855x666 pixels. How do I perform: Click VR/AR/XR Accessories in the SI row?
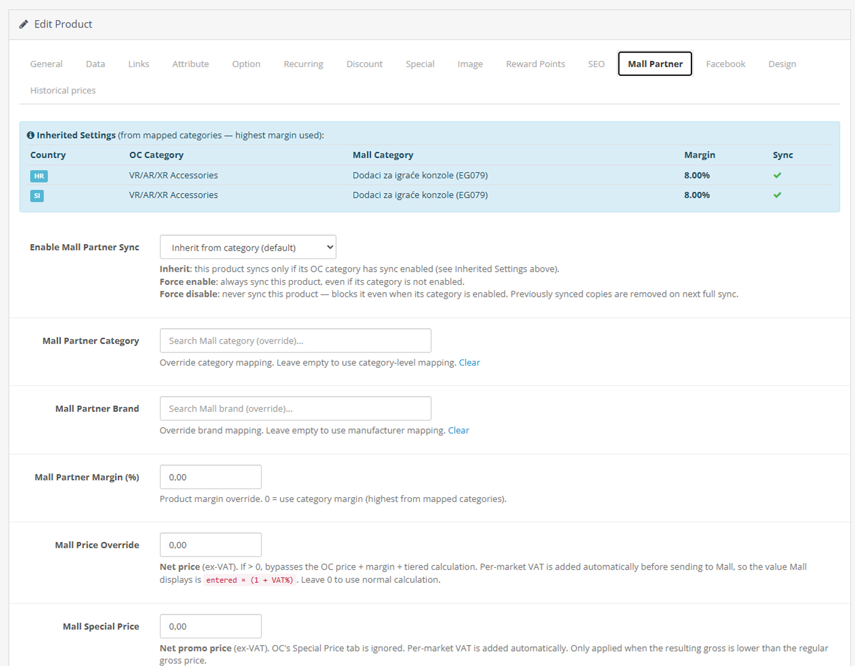pyautogui.click(x=174, y=195)
